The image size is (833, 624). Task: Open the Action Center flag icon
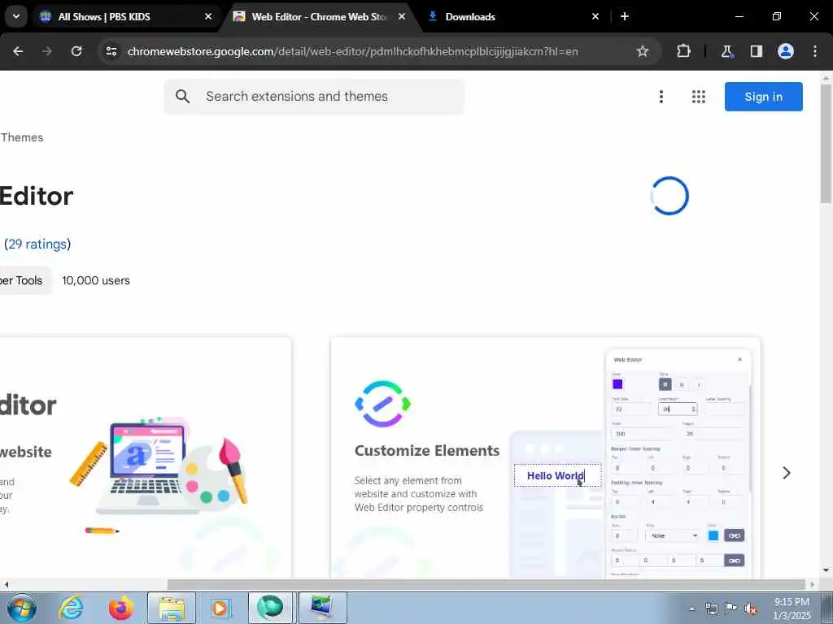click(731, 609)
